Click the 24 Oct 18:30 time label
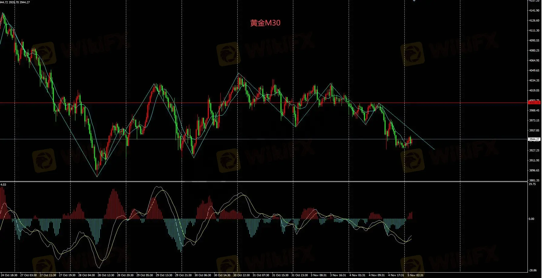Image resolution: width=542 pixels, height=278 pixels. [9, 275]
